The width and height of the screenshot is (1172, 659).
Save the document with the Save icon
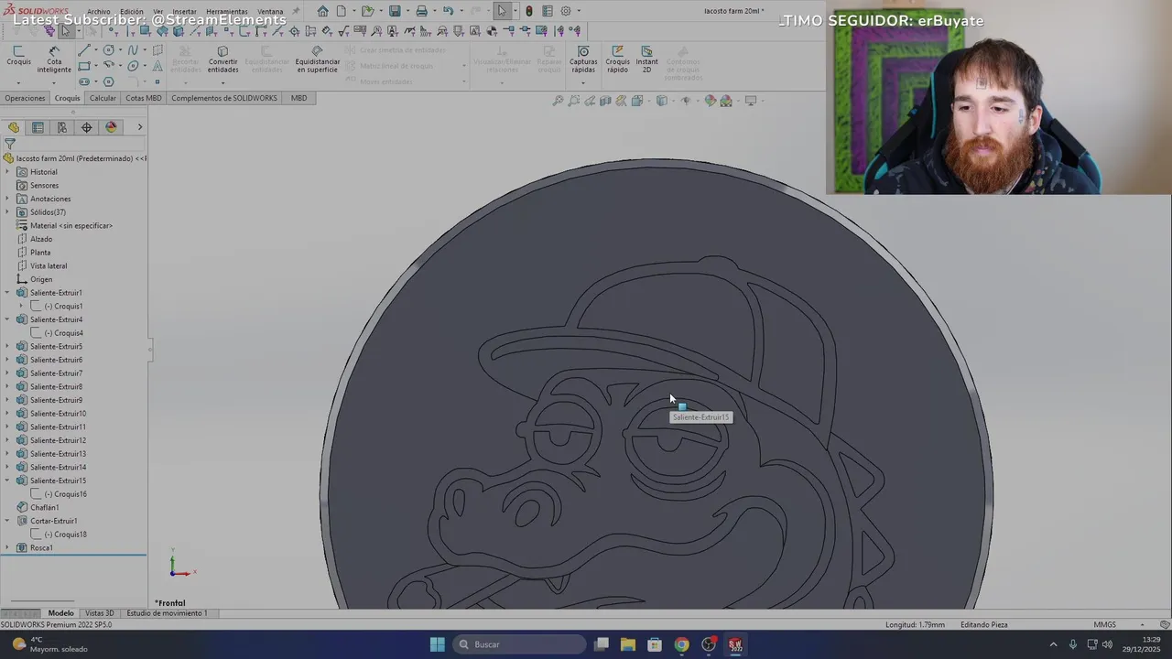395,11
